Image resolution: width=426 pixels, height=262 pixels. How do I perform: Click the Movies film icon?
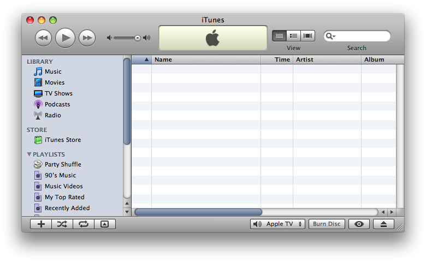pyautogui.click(x=38, y=82)
